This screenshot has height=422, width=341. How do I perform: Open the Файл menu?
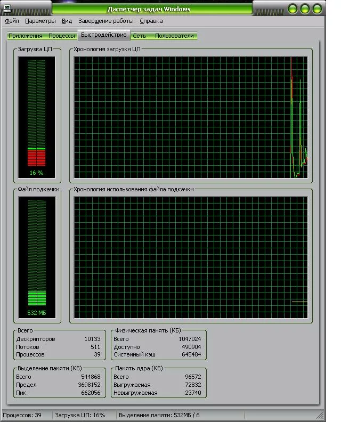[12, 21]
